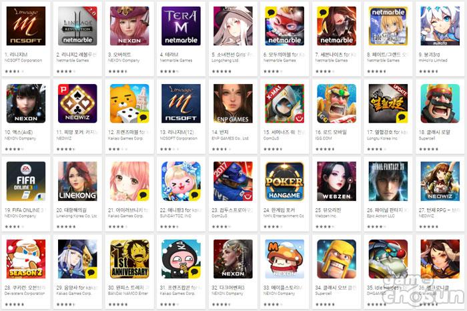Open the Clash of Clans barbarian icon

[x=336, y=259]
